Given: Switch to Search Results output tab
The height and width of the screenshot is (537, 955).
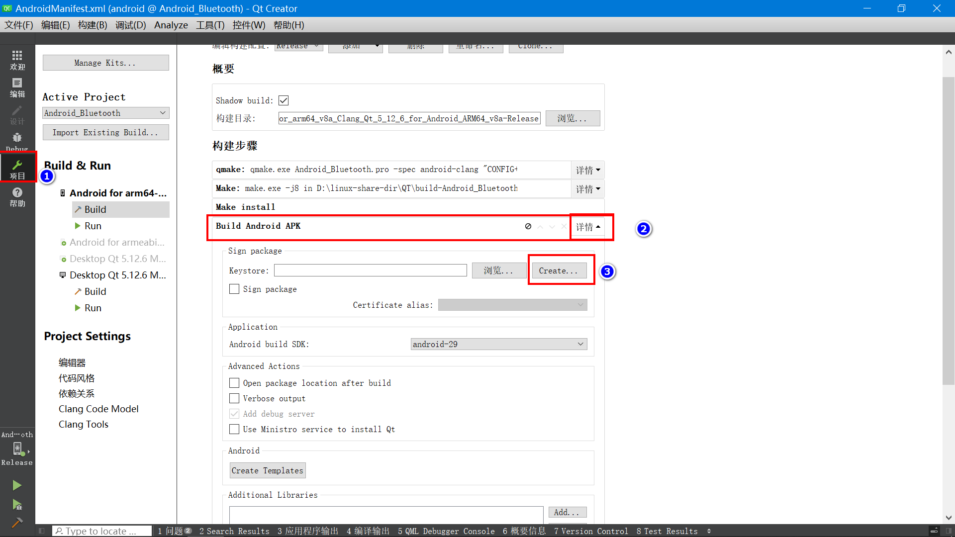Looking at the screenshot, I should click(x=234, y=531).
